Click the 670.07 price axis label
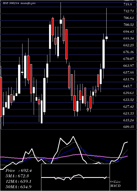 tap(128, 59)
